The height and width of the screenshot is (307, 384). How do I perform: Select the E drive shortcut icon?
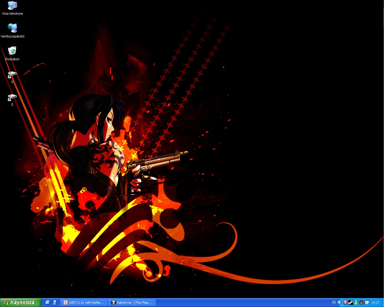click(12, 100)
